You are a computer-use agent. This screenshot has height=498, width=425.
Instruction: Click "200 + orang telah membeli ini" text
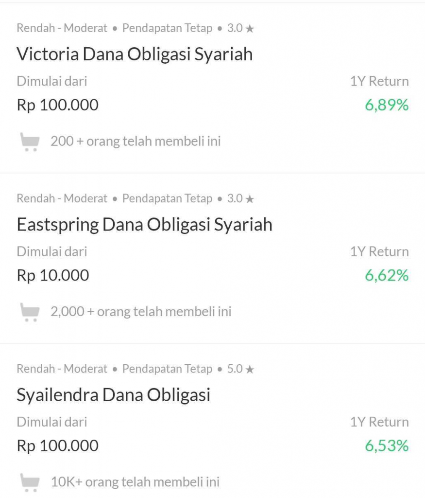click(136, 142)
